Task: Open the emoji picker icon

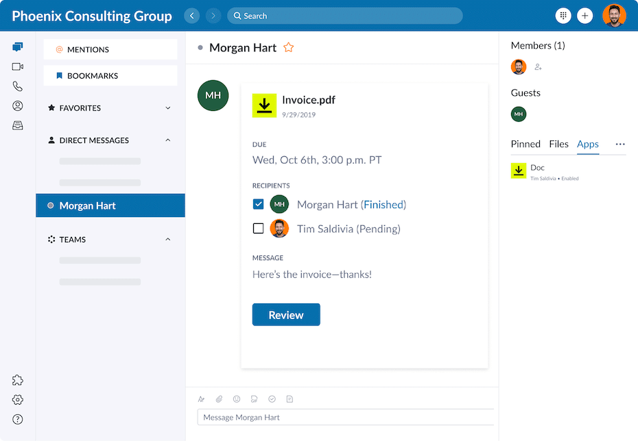Action: click(237, 399)
